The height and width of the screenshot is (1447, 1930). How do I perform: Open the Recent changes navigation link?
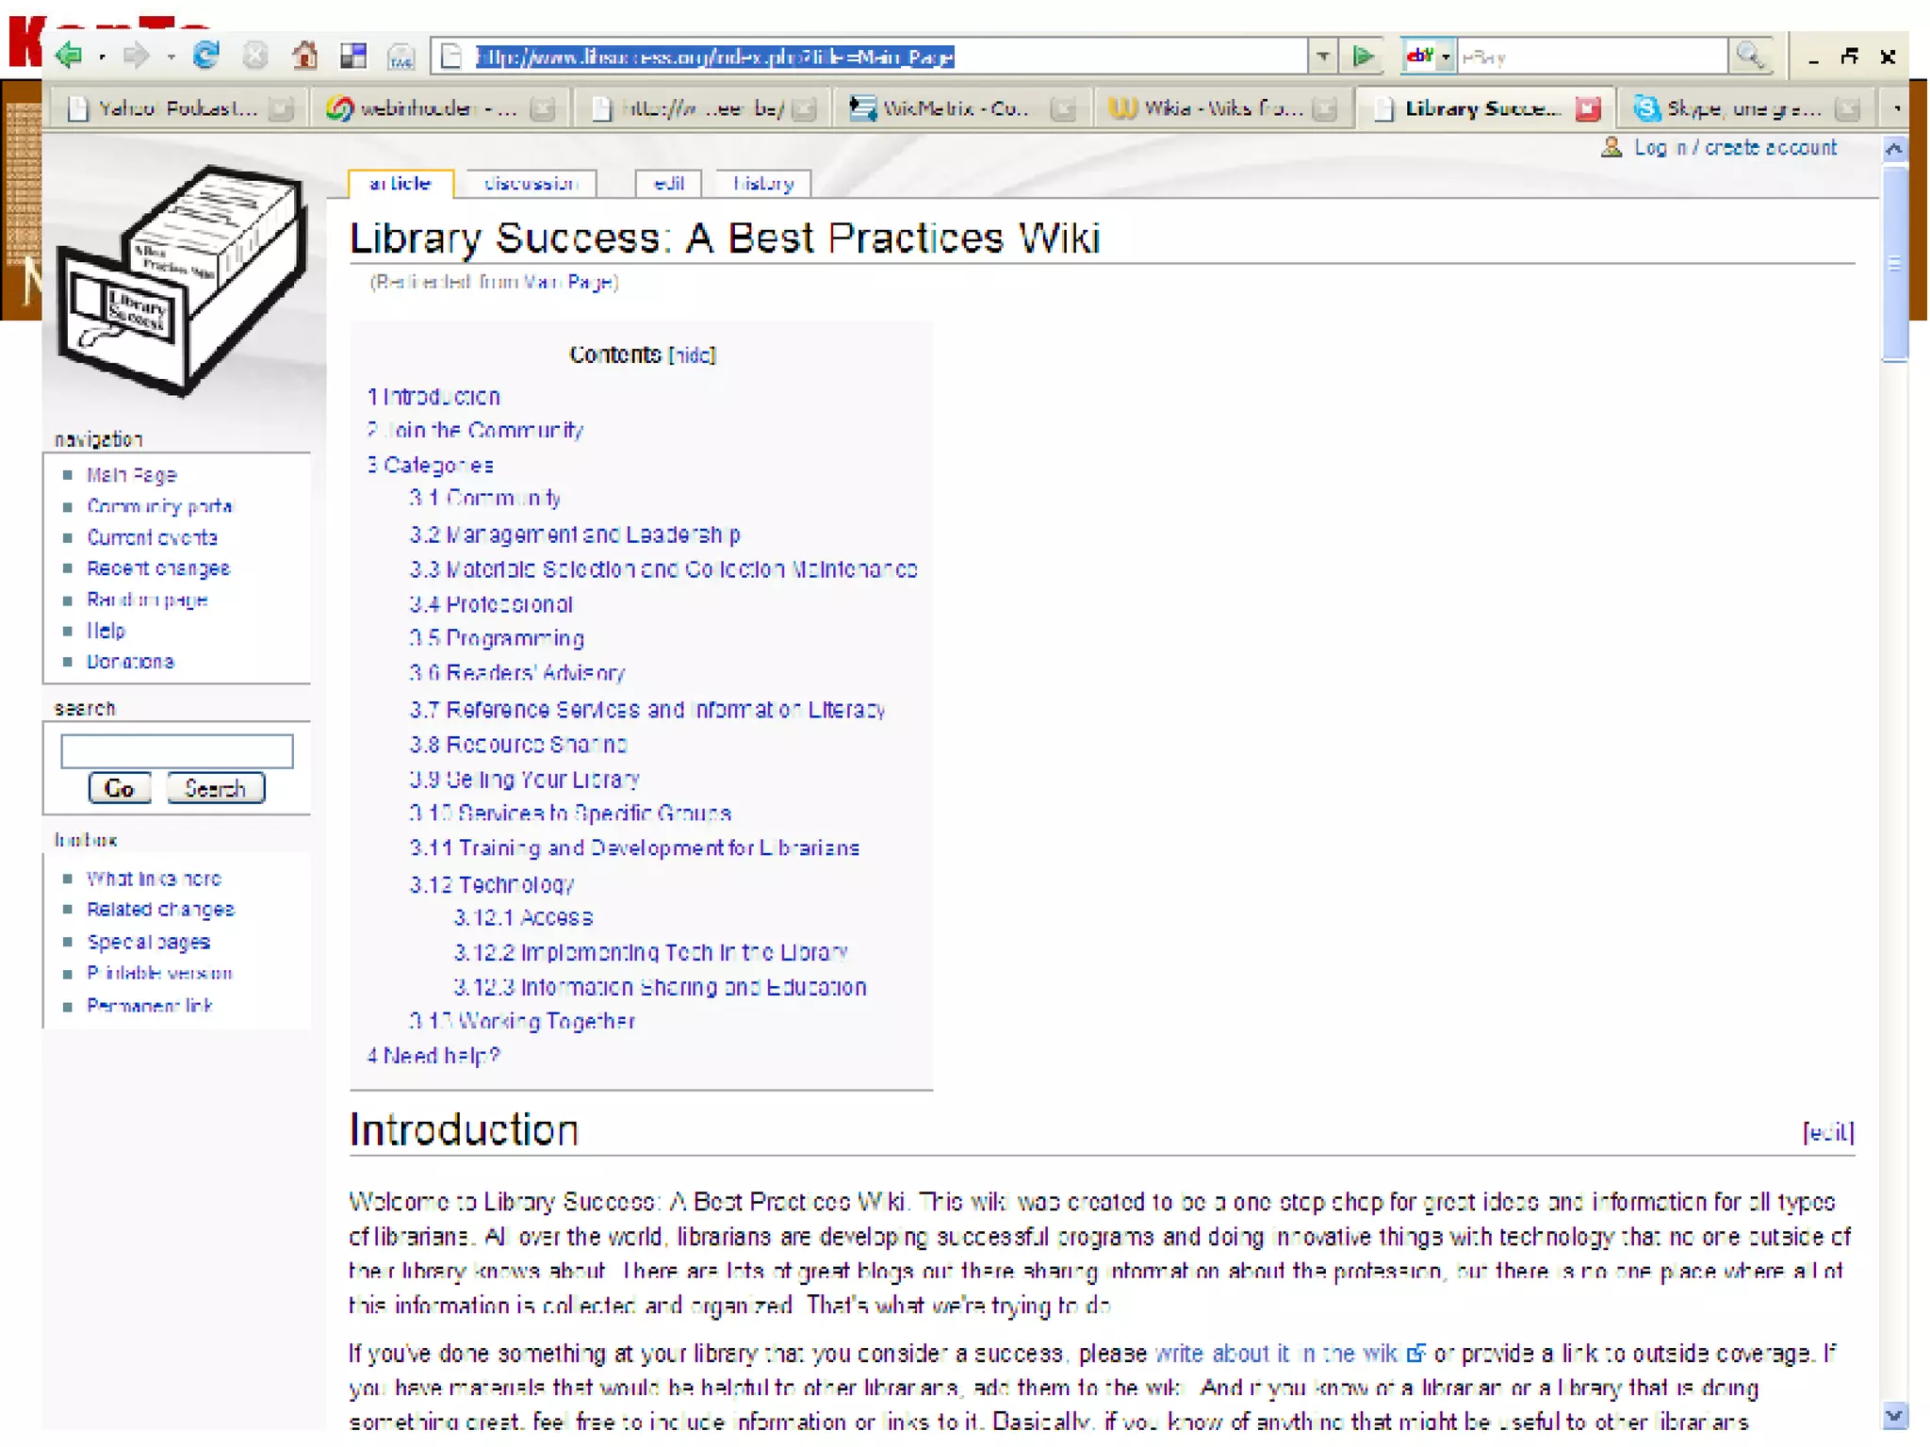coord(158,568)
